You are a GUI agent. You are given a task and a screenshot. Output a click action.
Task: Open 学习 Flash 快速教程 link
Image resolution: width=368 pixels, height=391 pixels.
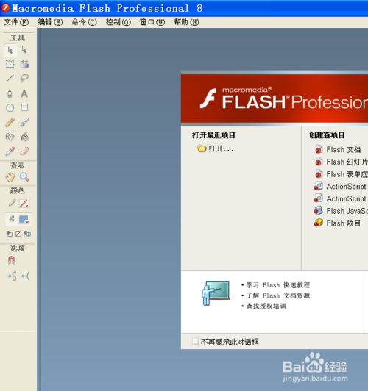(278, 284)
